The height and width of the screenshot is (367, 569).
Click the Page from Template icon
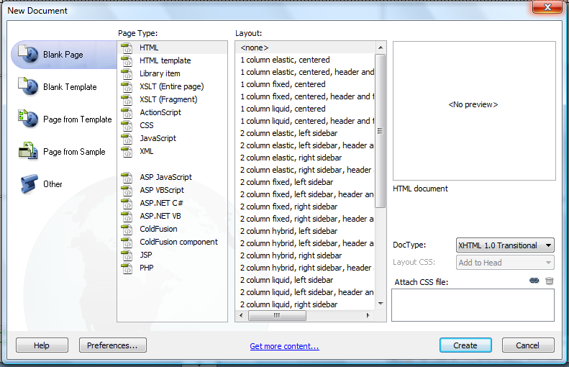pyautogui.click(x=28, y=118)
